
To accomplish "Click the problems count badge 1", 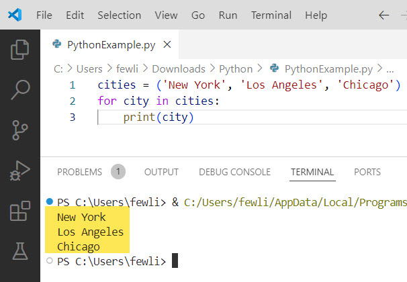I will (x=118, y=172).
